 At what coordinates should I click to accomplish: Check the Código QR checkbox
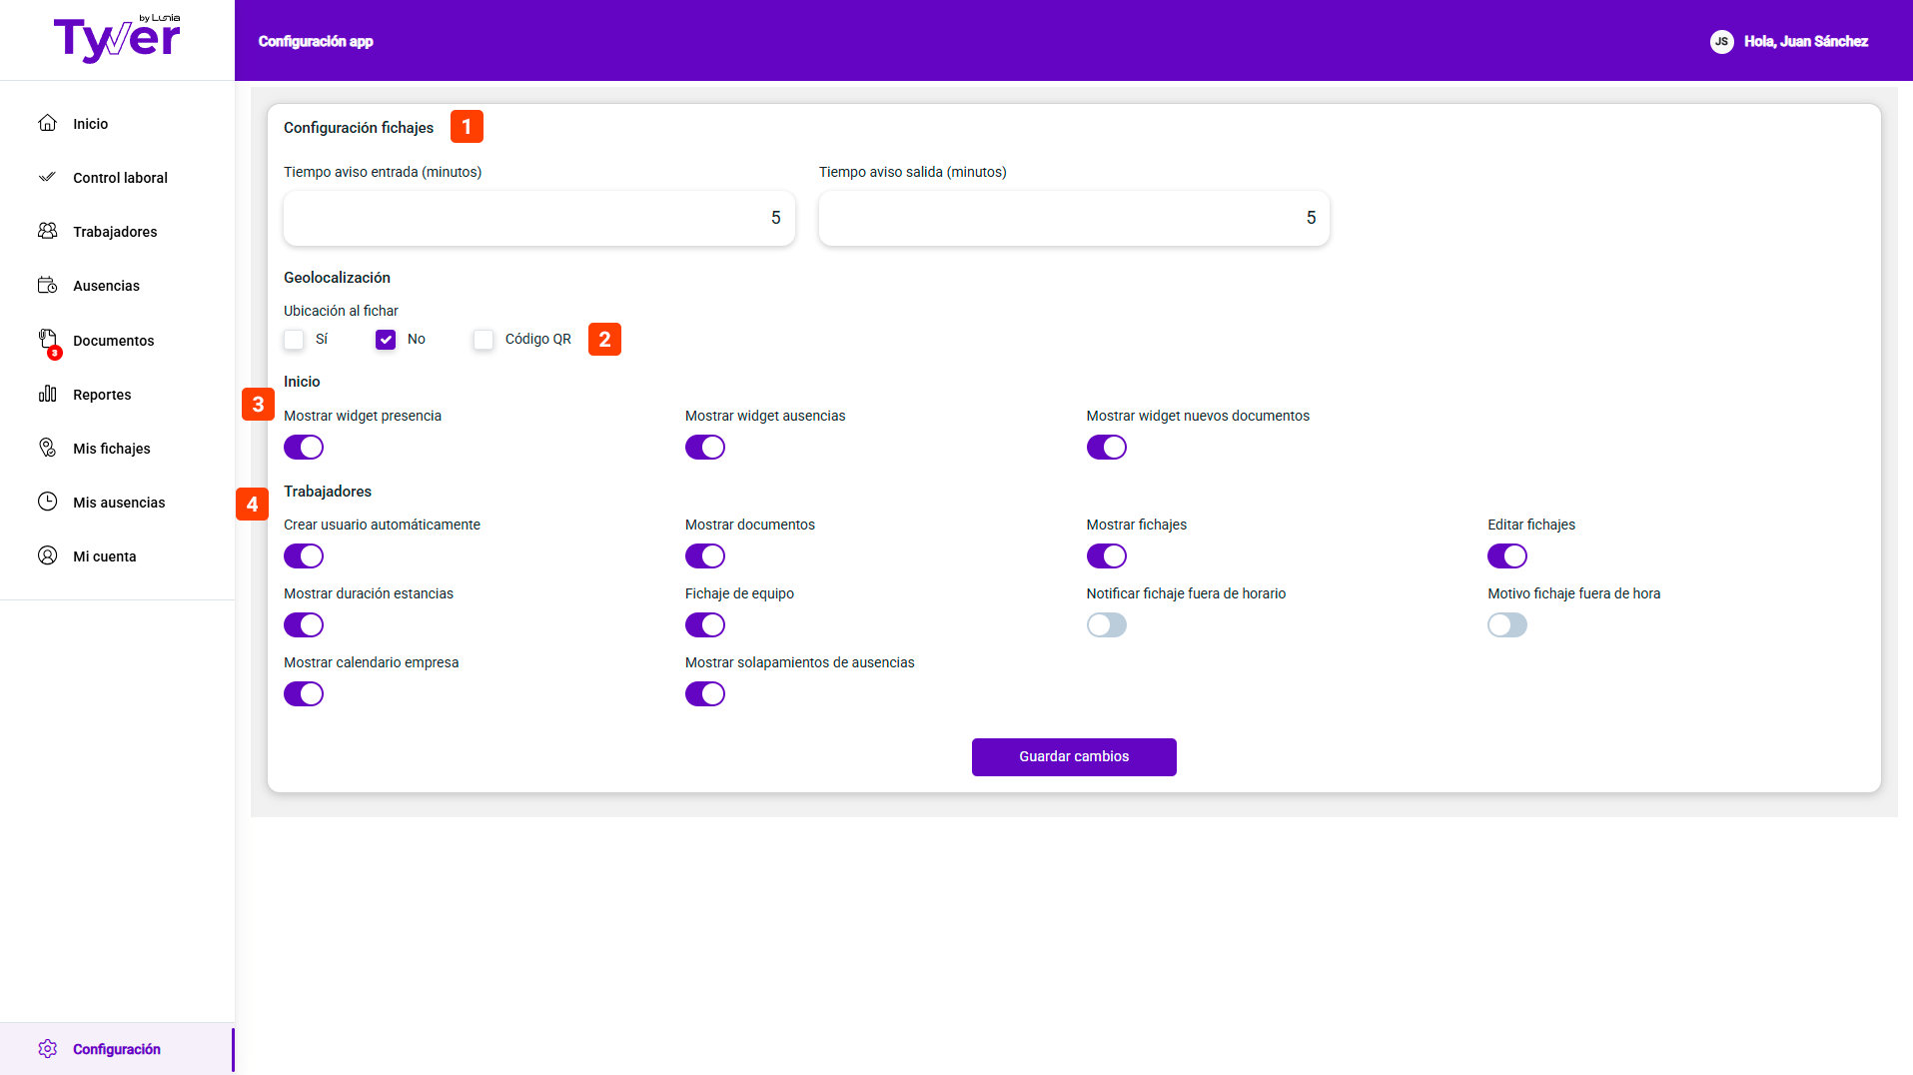[x=483, y=340]
